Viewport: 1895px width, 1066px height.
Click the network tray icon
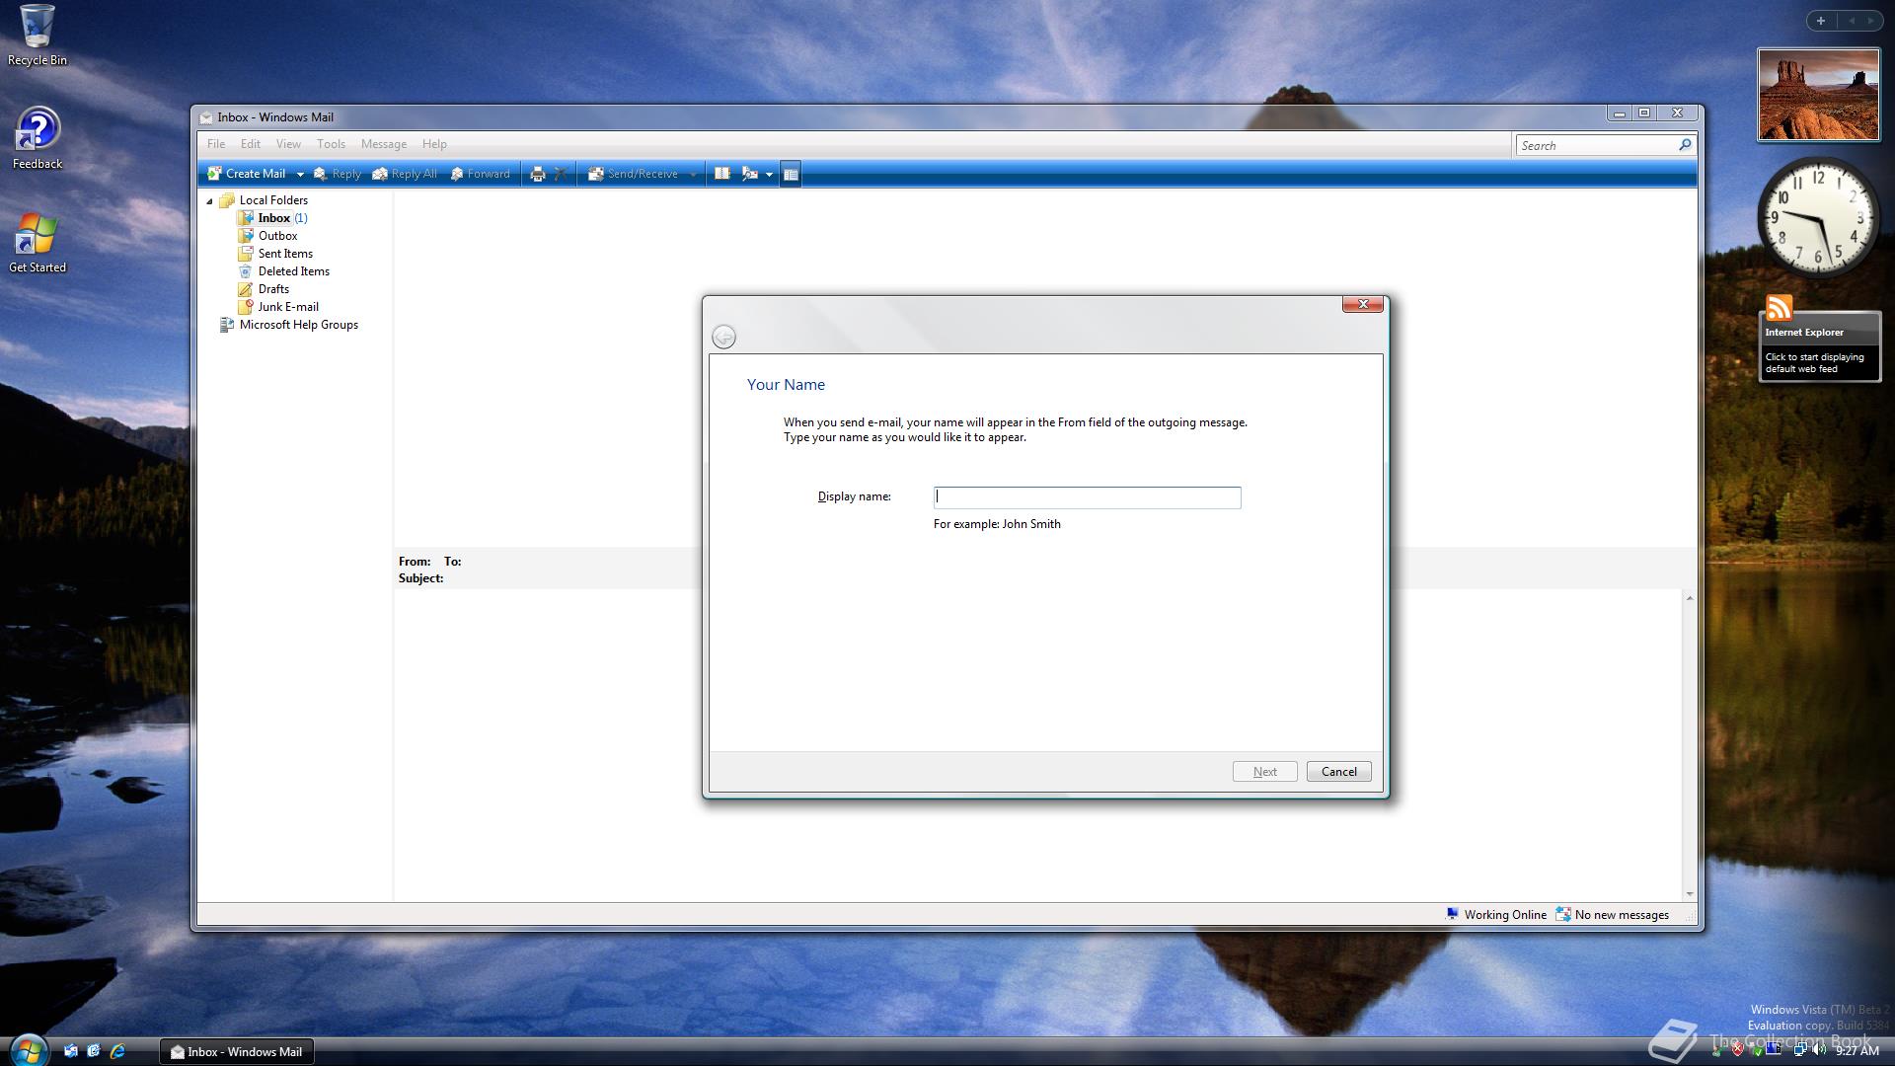coord(1800,1051)
